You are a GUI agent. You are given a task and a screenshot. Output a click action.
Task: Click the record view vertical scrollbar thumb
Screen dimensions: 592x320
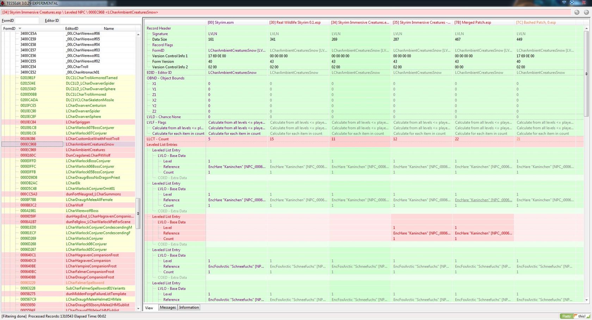coord(586,74)
